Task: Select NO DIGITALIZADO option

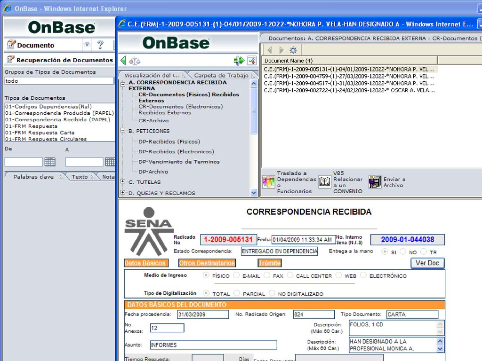Action: (272, 293)
